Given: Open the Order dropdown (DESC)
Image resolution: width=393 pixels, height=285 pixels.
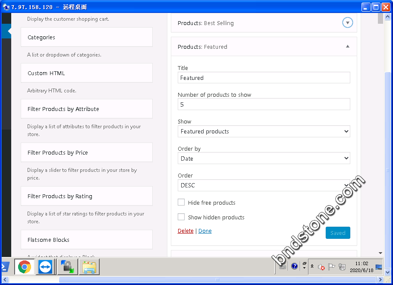Looking at the screenshot, I should click(264, 185).
